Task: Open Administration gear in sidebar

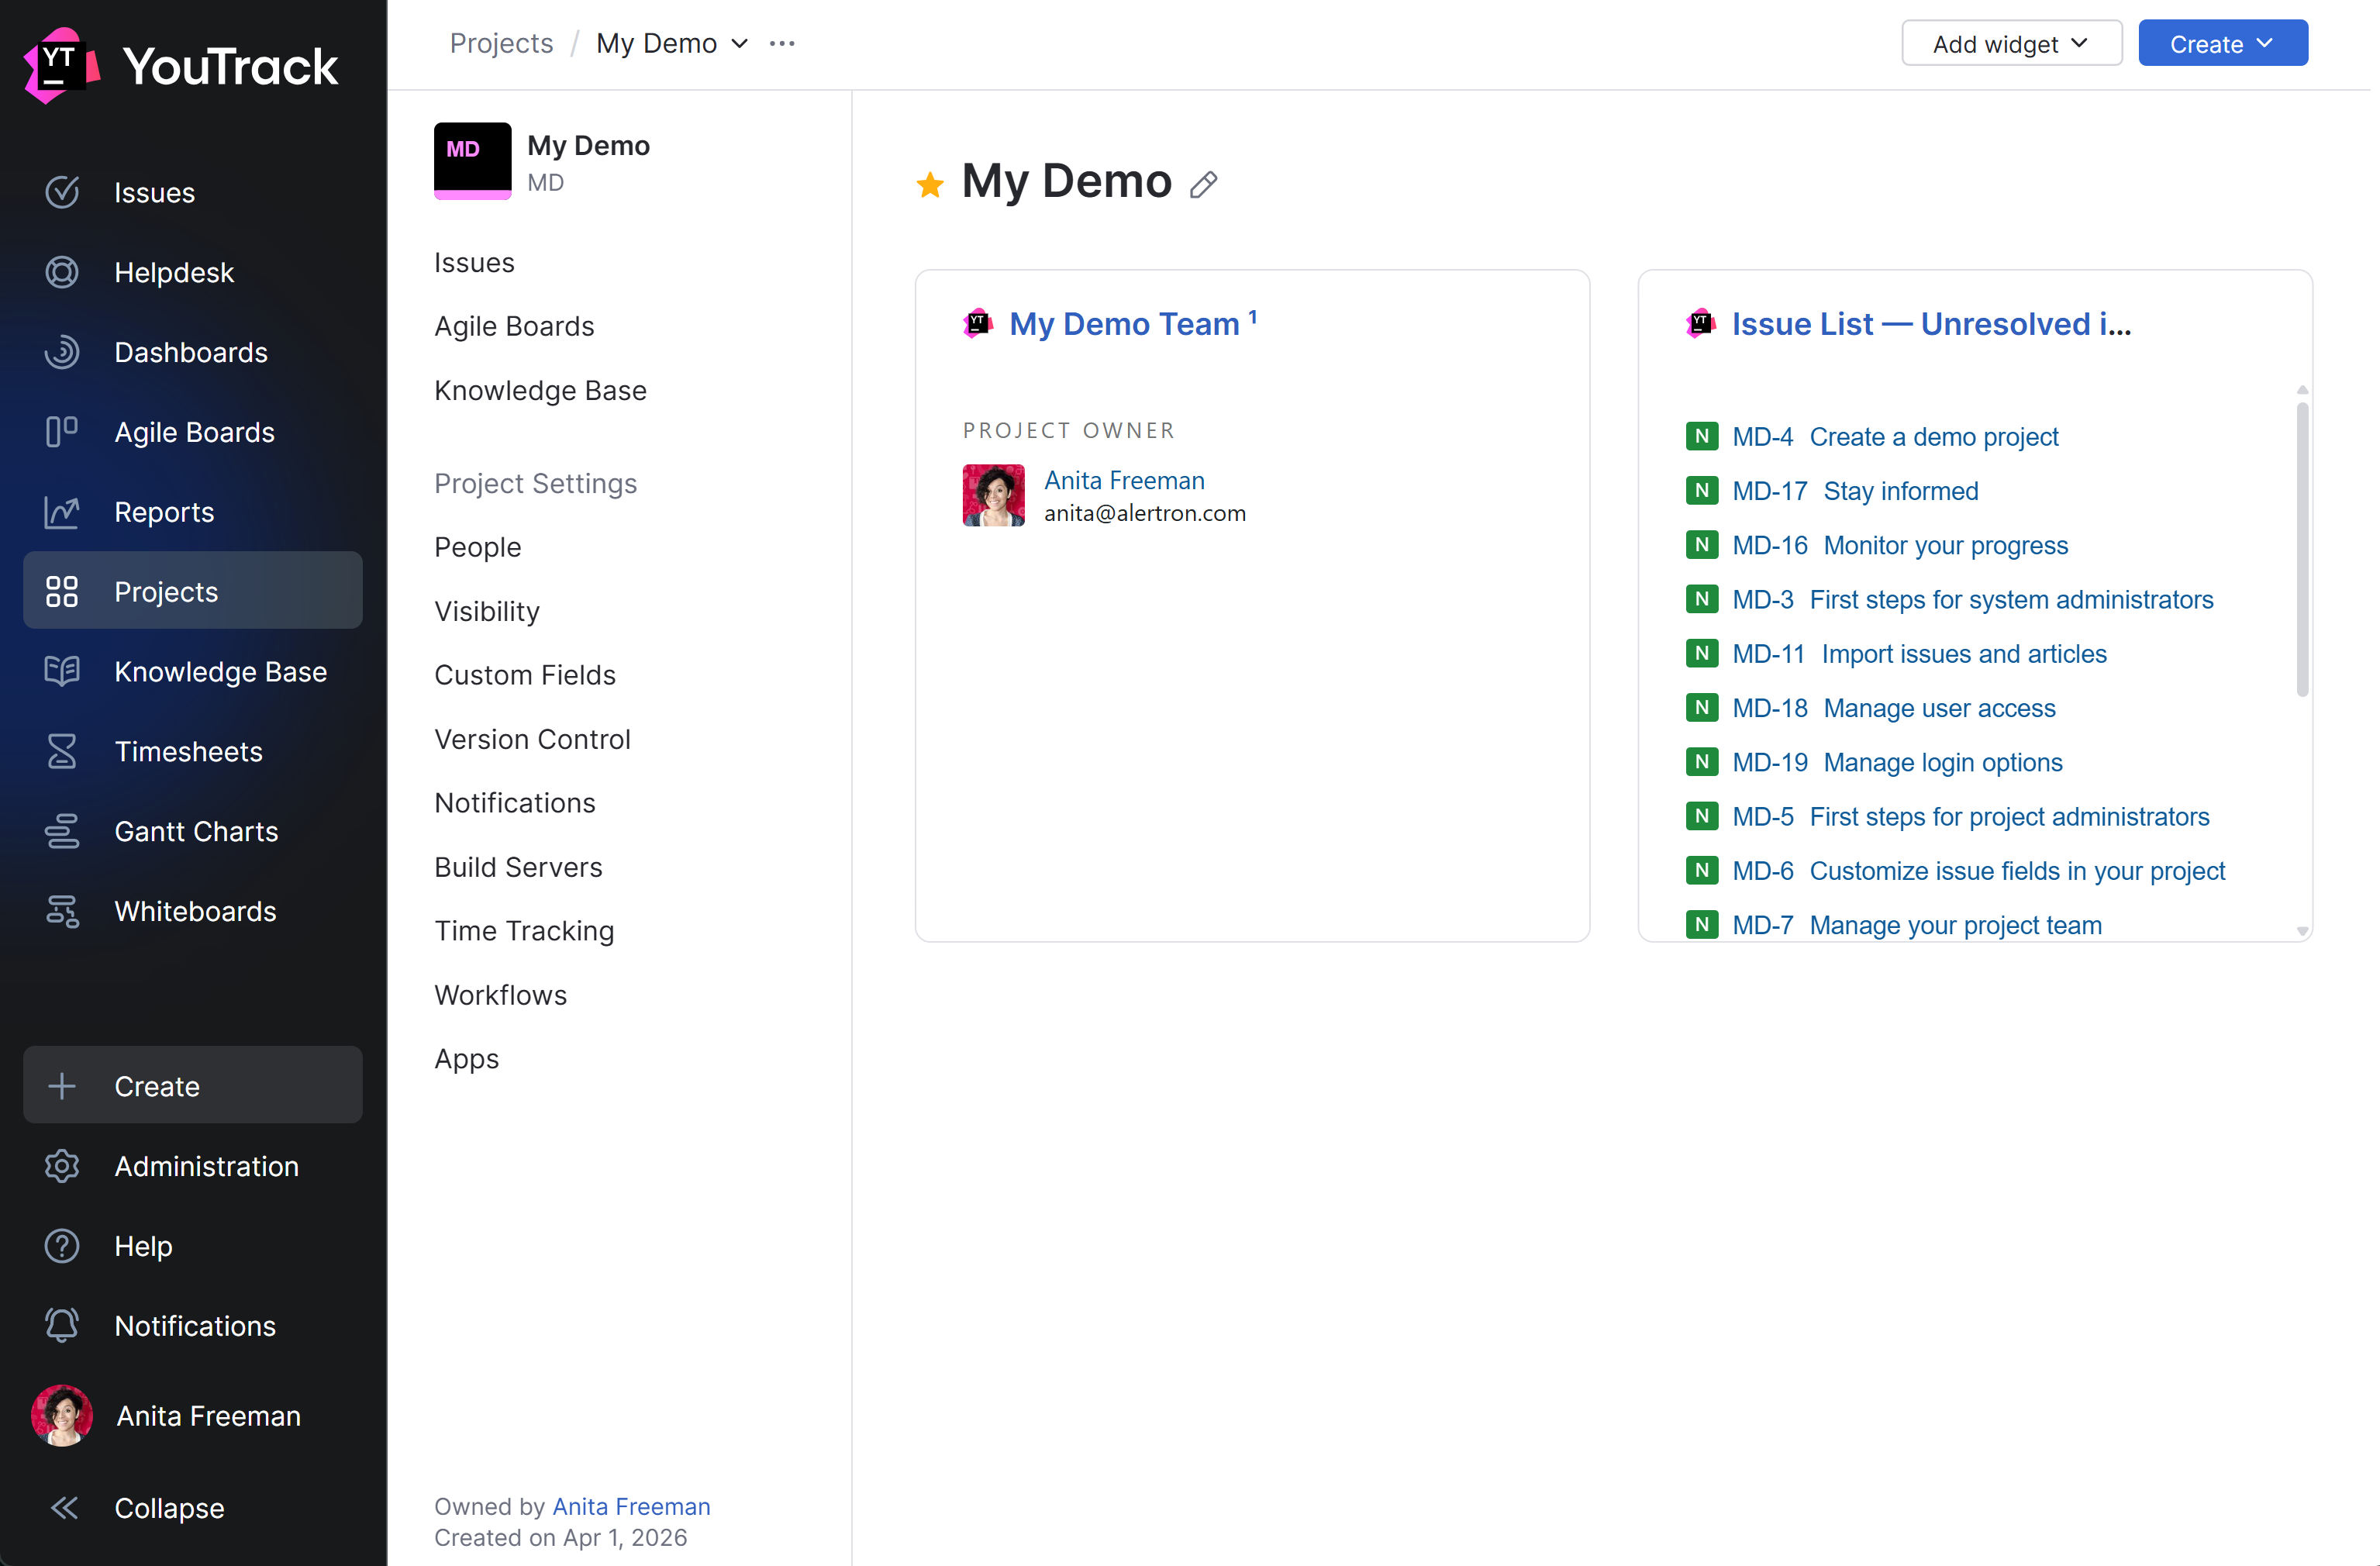Action: coord(62,1166)
